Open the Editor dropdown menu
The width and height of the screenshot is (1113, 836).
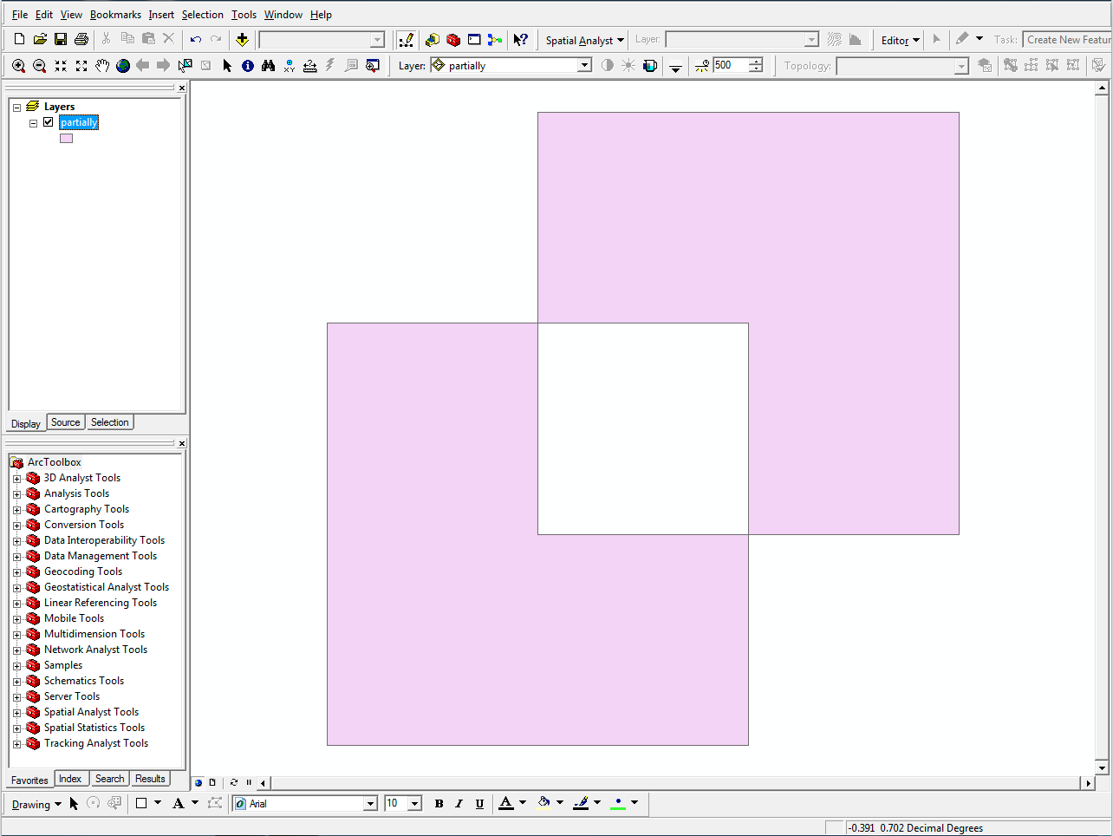coord(900,40)
